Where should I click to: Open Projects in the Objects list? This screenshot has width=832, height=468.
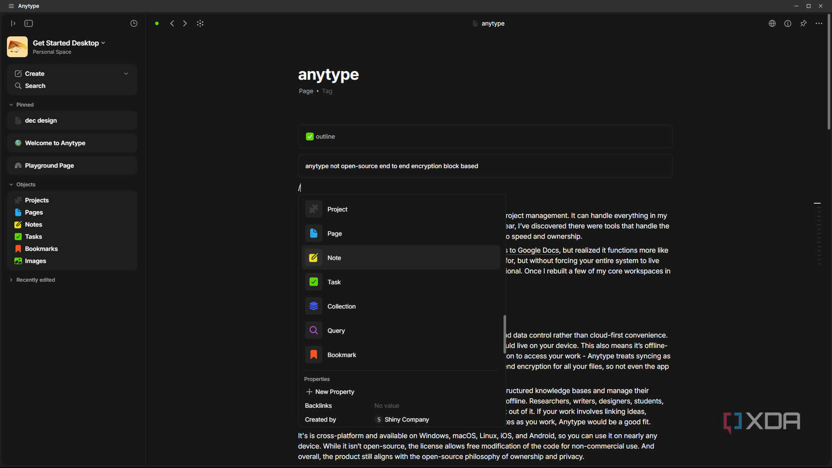(72, 200)
